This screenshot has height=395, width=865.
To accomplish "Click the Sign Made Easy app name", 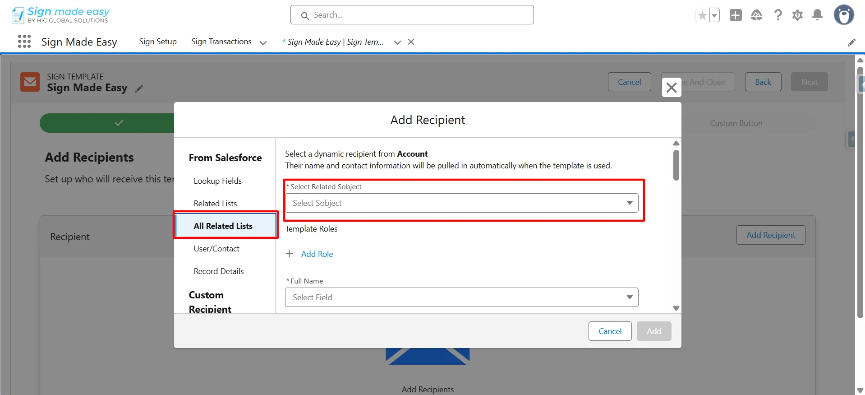I will click(x=79, y=42).
